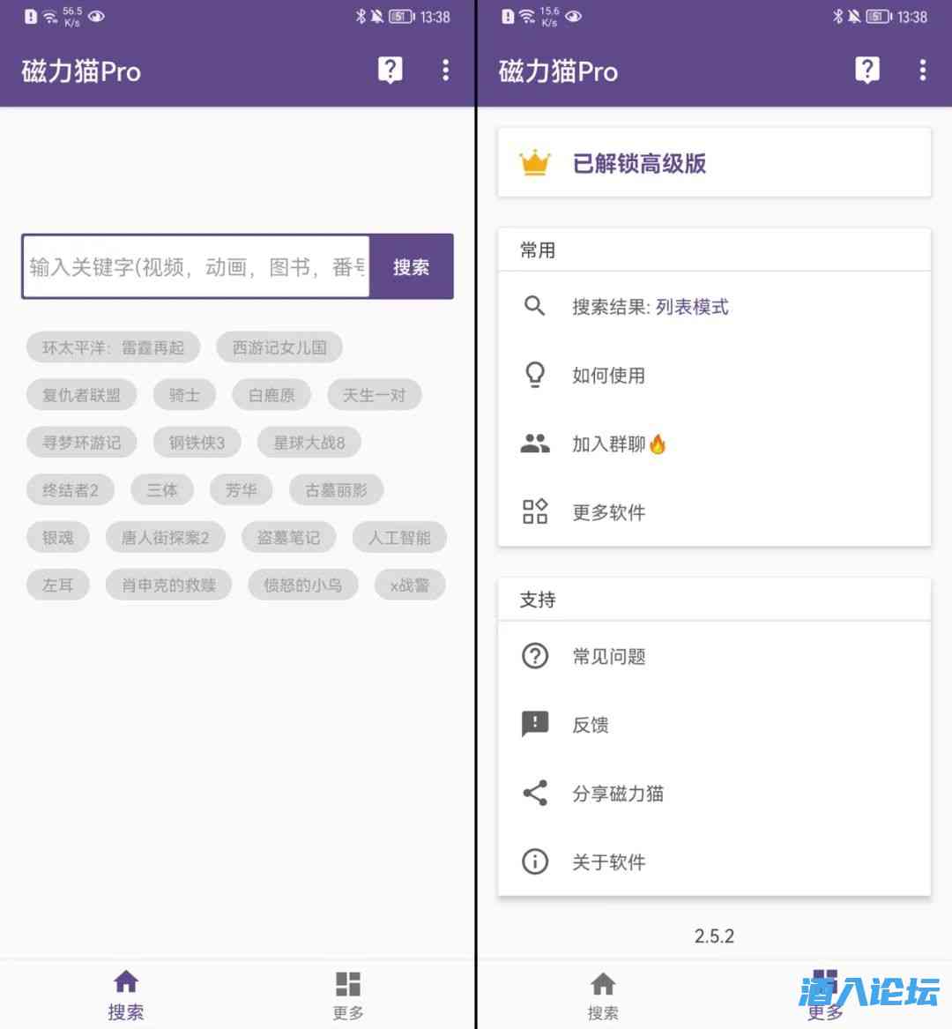Click the lightbulb icon for 如何使用
Viewport: 952px width, 1029px height.
point(534,375)
